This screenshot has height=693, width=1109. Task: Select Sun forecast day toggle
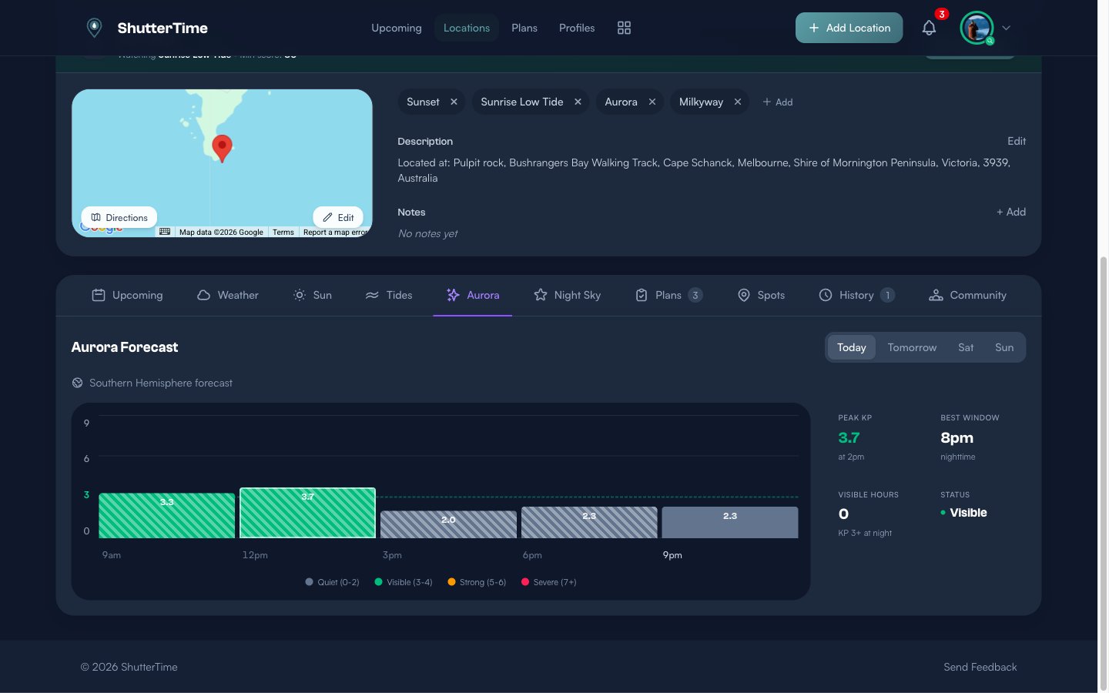coord(1004,347)
